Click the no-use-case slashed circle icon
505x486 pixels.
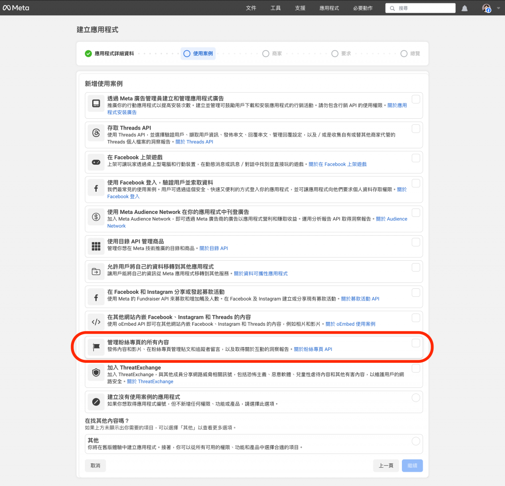pos(96,402)
